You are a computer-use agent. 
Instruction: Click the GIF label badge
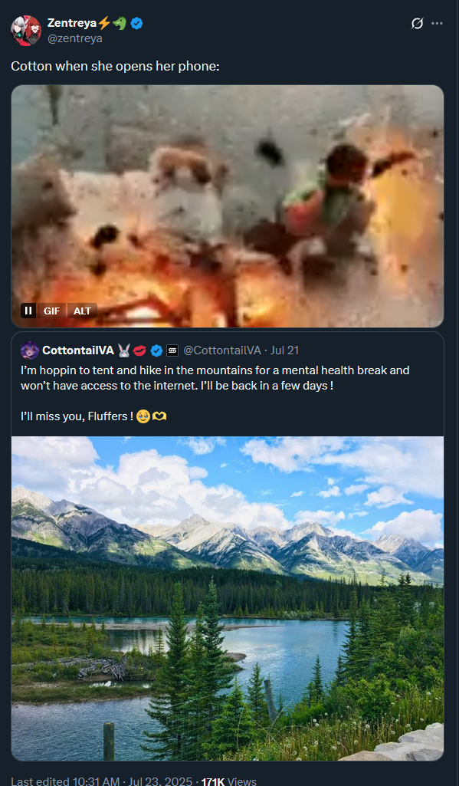pyautogui.click(x=51, y=311)
